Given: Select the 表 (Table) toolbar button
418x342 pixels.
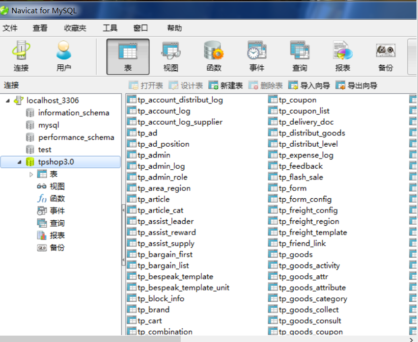Looking at the screenshot, I should 128,56.
